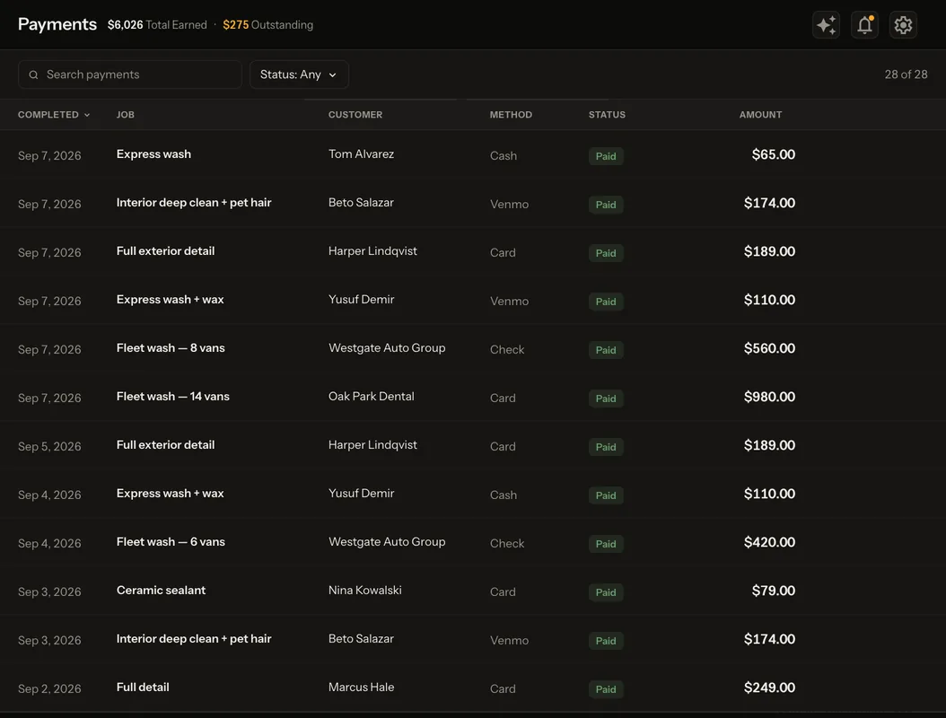
Task: Click Paid badge on Marcus Hale row
Action: click(x=606, y=689)
